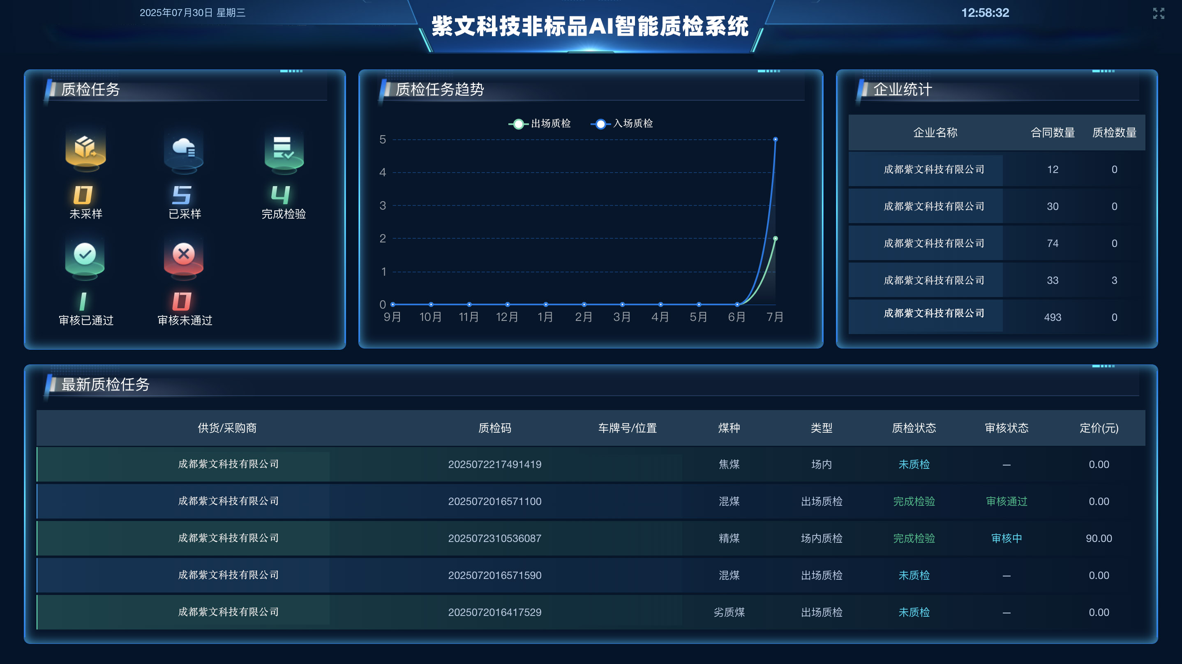The height and width of the screenshot is (664, 1182).
Task: Click the 质检任务 panel title
Action: click(x=90, y=89)
